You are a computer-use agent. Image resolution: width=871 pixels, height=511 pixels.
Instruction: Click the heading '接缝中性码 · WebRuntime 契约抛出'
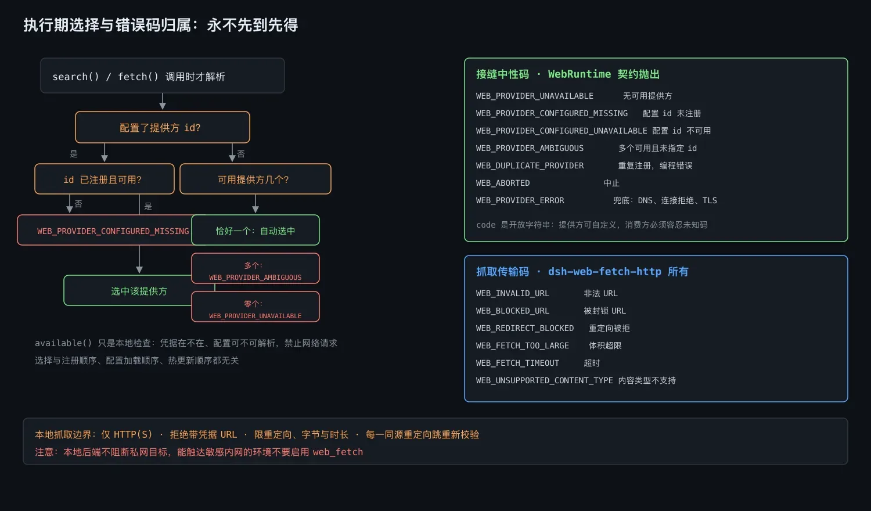[x=568, y=74]
